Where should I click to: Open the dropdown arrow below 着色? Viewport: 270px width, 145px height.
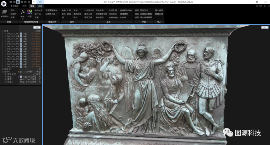22,19
